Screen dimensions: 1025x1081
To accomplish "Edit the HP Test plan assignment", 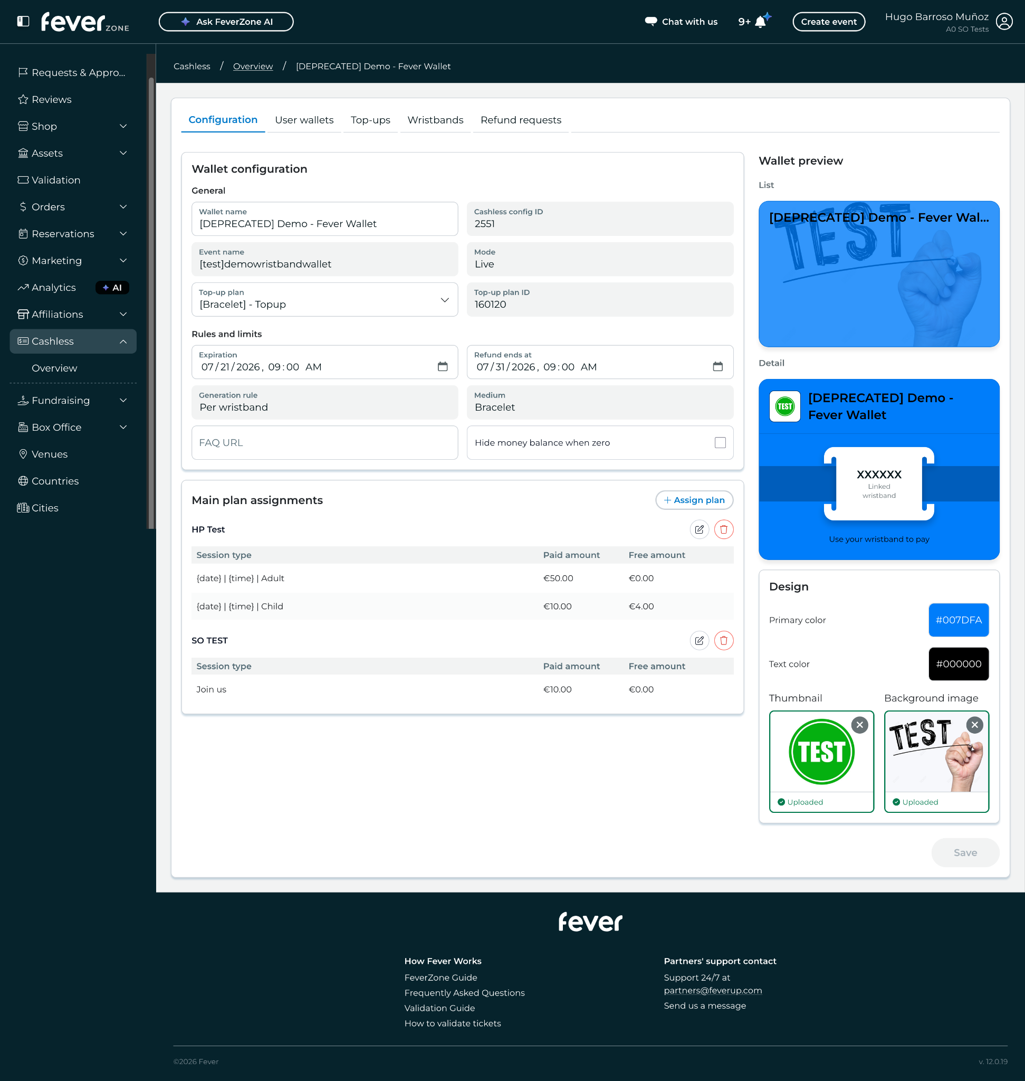I will pos(700,529).
